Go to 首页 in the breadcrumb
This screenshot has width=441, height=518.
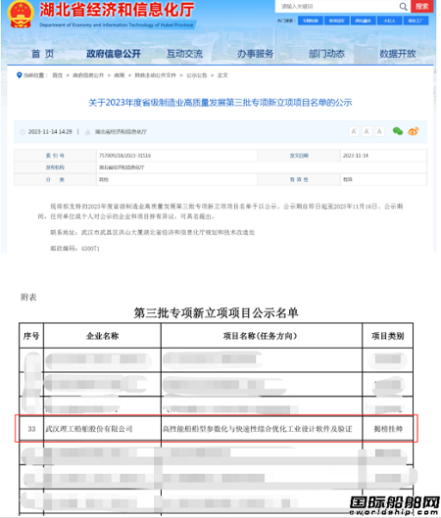57,75
